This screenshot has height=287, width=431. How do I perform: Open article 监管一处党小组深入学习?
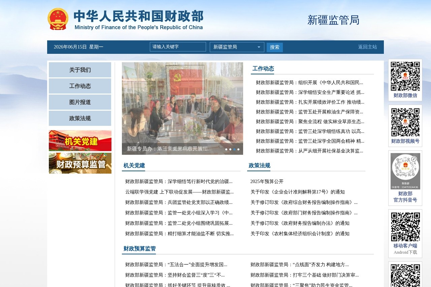(x=179, y=213)
